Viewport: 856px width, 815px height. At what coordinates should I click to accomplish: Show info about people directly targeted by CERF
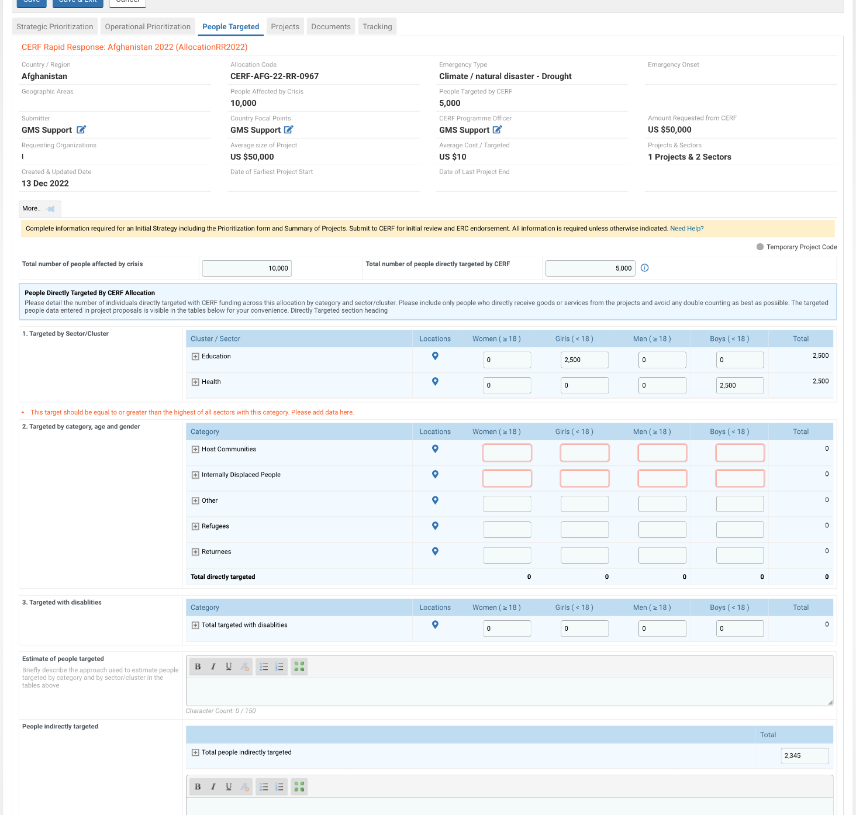(644, 268)
